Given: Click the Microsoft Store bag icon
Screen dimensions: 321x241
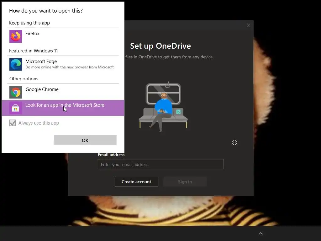Looking at the screenshot, I should click(x=16, y=108).
